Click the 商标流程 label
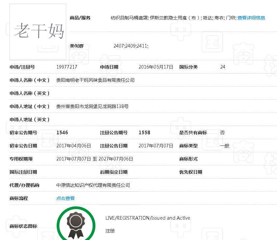277x240 pixels. [19, 198]
